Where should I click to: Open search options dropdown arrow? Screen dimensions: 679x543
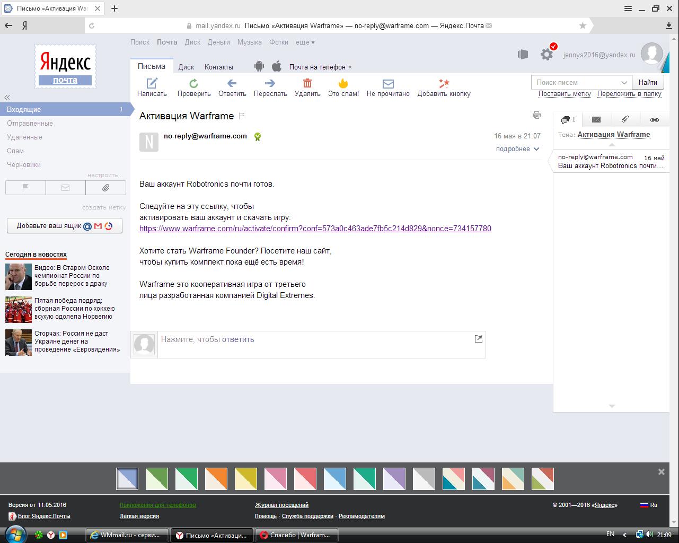click(x=624, y=82)
